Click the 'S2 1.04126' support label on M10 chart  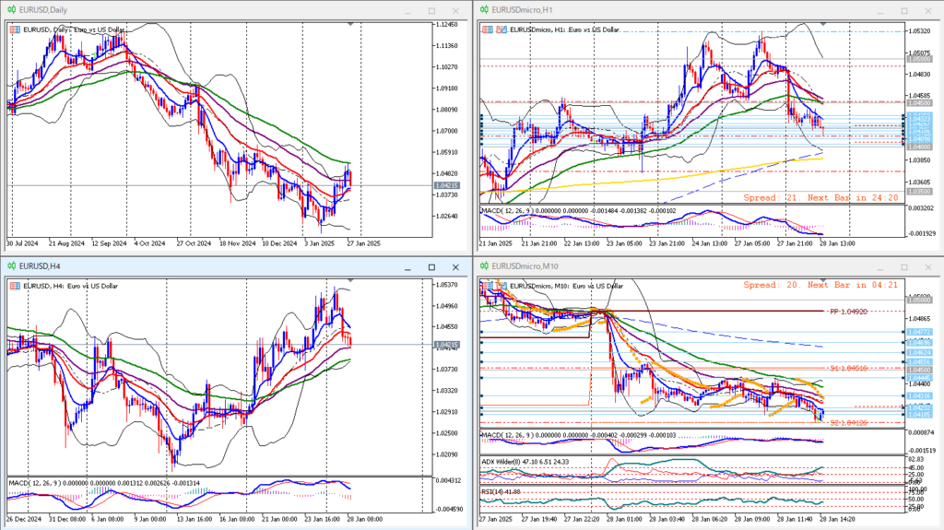click(x=848, y=423)
